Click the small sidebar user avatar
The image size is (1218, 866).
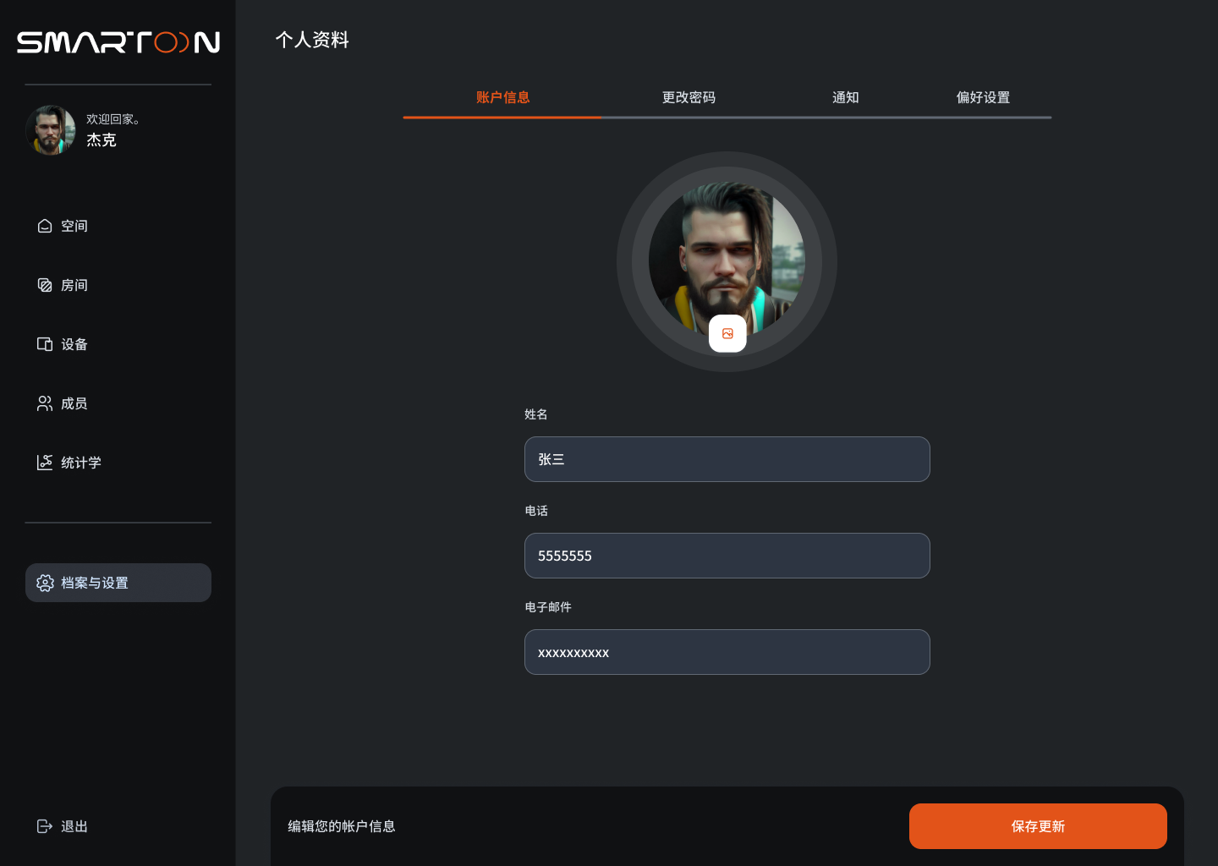coord(51,130)
